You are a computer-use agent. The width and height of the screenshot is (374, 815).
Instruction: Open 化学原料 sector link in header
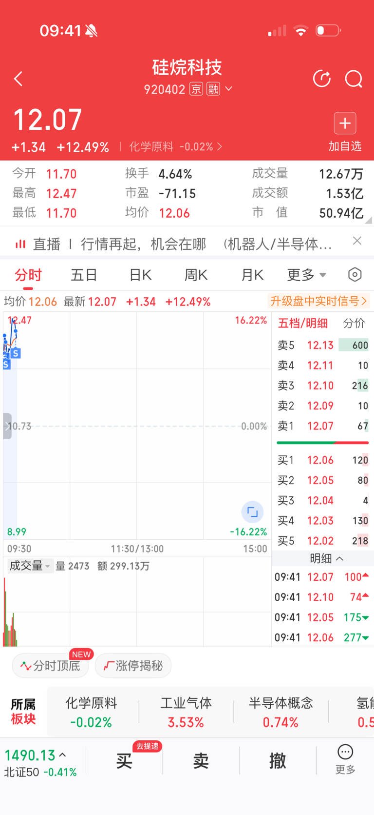coord(175,146)
